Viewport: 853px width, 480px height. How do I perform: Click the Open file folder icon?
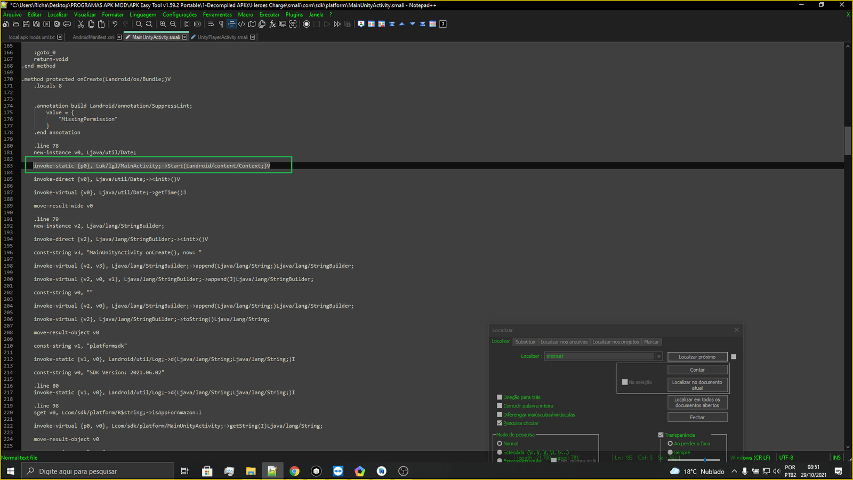pos(15,24)
